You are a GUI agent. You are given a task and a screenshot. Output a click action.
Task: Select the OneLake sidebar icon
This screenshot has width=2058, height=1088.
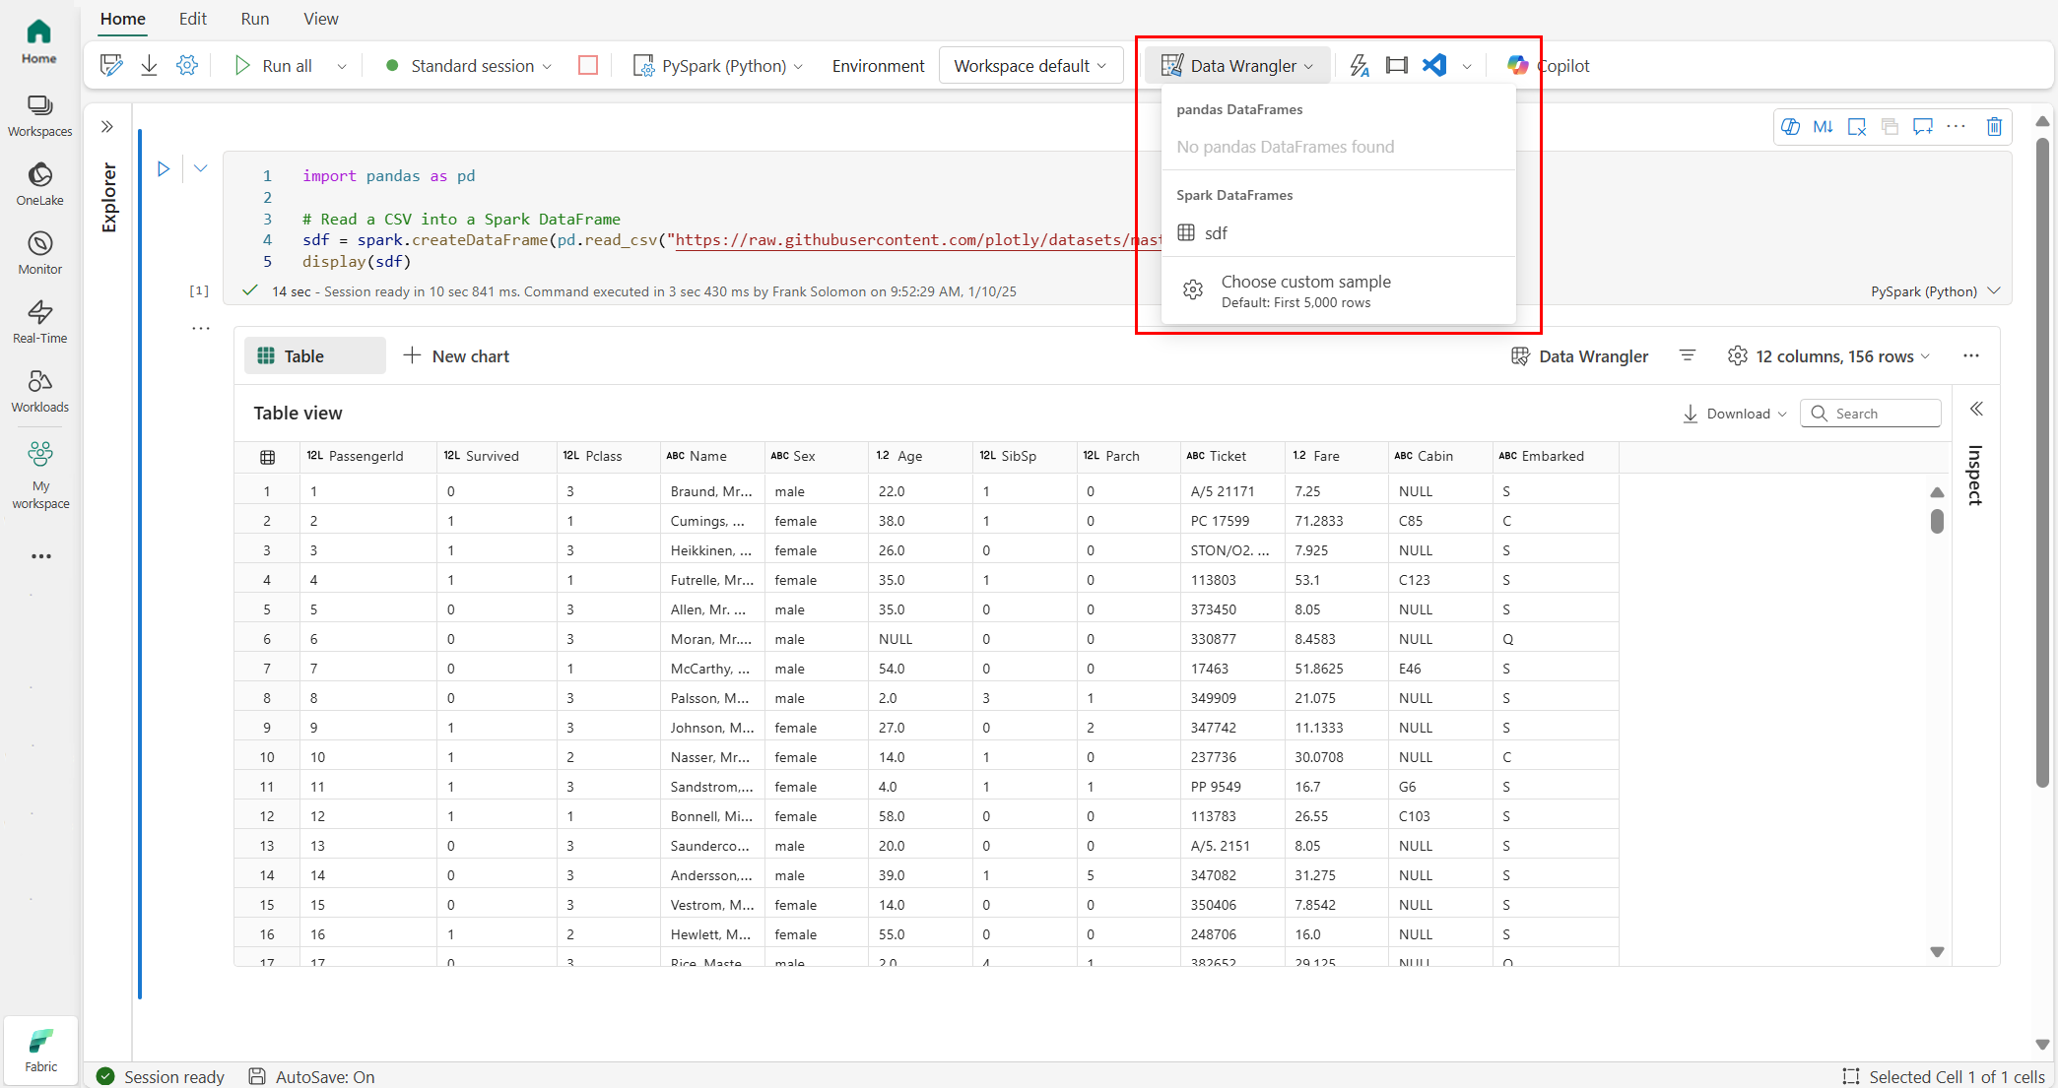point(39,183)
